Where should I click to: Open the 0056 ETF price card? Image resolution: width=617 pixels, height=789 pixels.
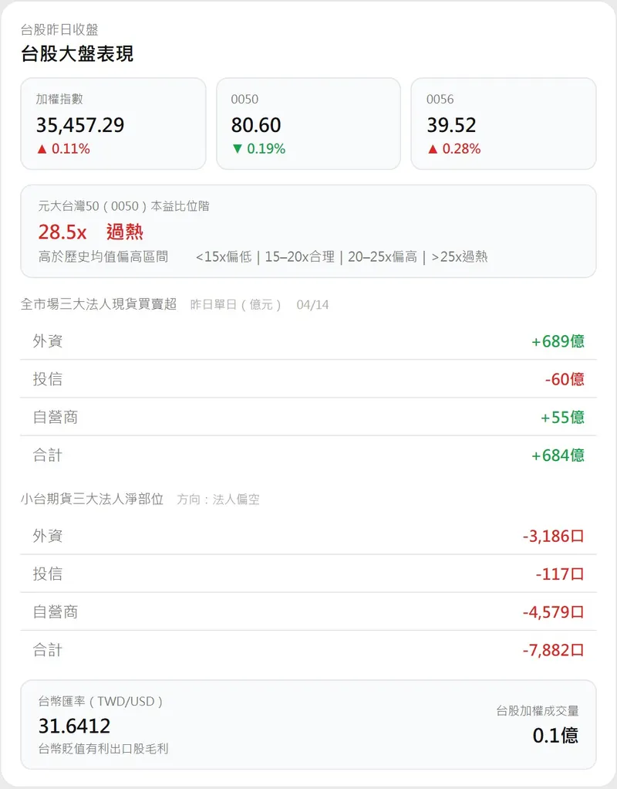pos(503,123)
